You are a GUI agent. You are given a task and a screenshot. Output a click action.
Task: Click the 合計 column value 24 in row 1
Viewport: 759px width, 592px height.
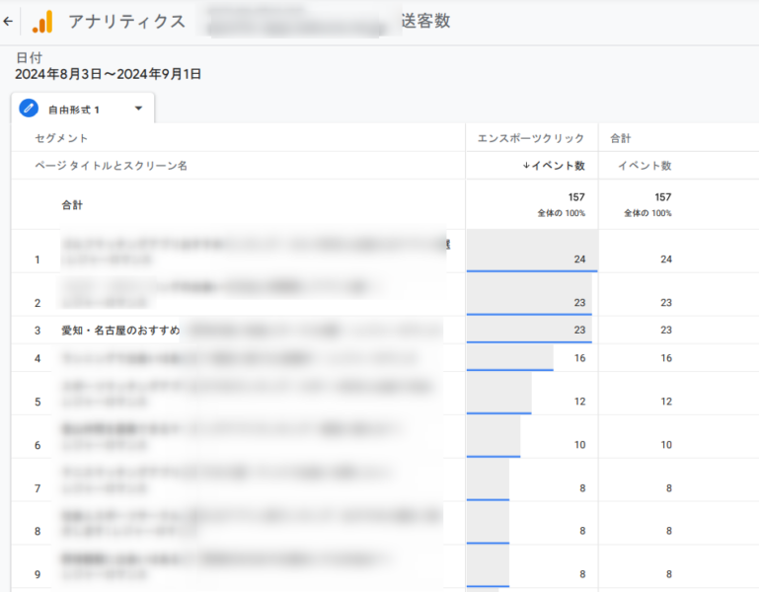(x=666, y=259)
